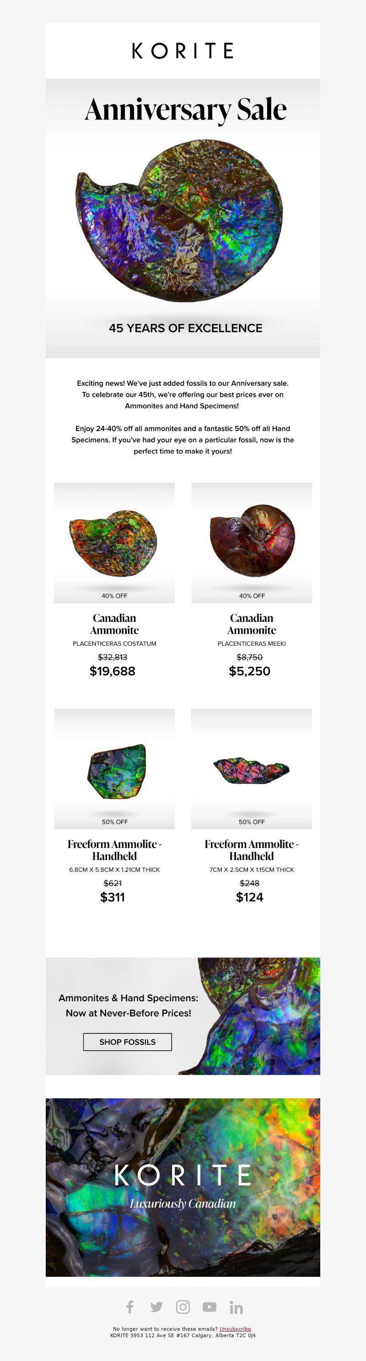Screen dimensions: 366x1361
Task: Click the Luxuriously Canadian KORITE banner
Action: click(183, 1187)
